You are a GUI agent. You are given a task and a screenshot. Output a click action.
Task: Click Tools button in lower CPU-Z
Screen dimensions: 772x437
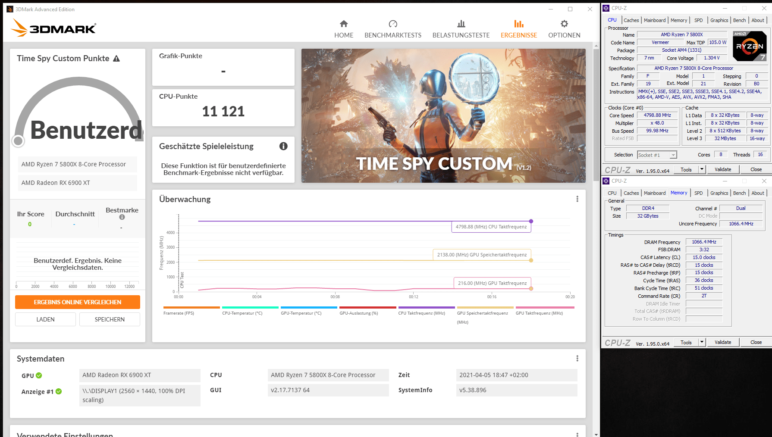(x=686, y=342)
